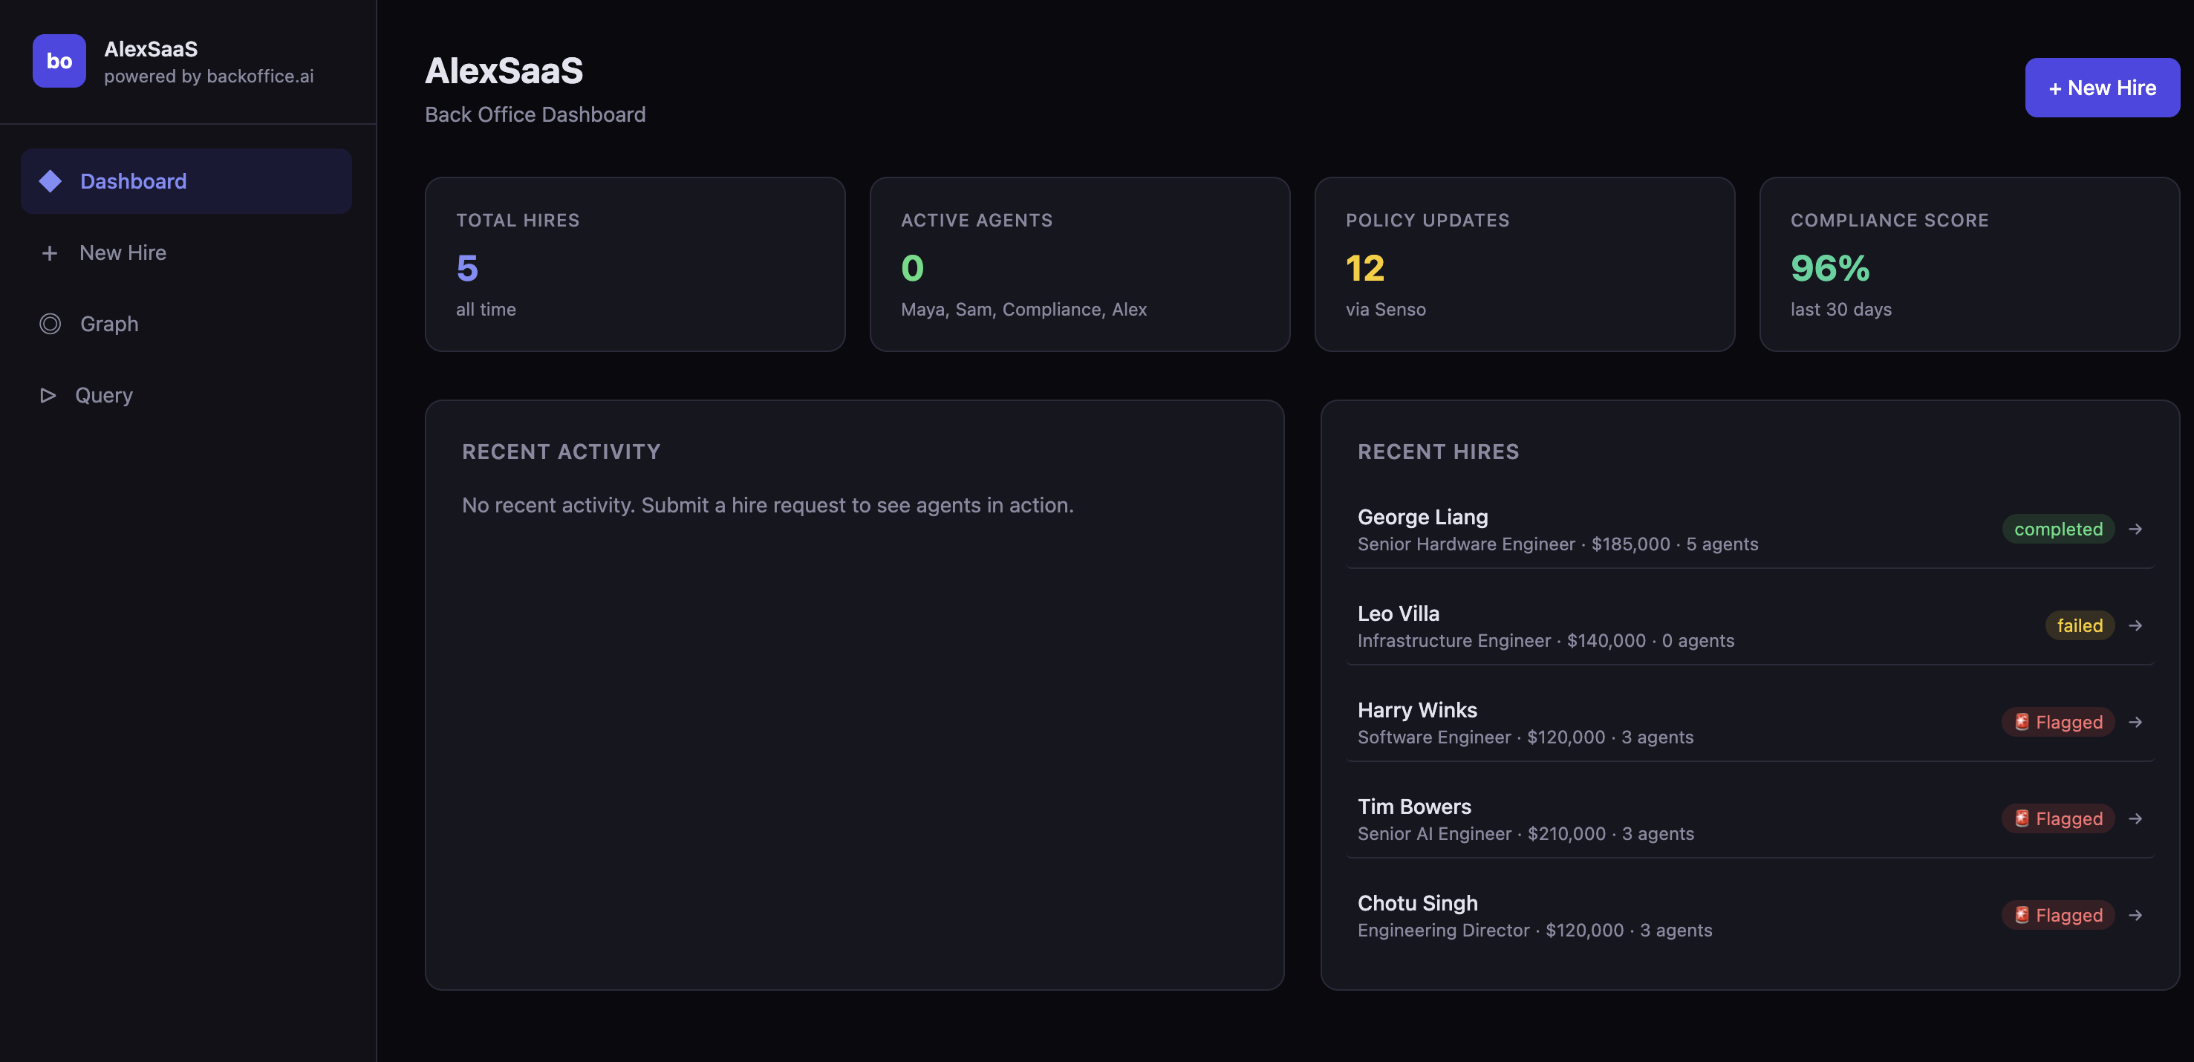The image size is (2194, 1062).
Task: Click Harry Winks' row arrow icon
Action: (2135, 722)
